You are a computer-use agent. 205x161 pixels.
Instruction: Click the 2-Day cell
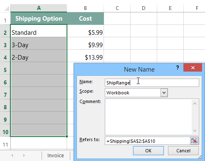(39, 56)
